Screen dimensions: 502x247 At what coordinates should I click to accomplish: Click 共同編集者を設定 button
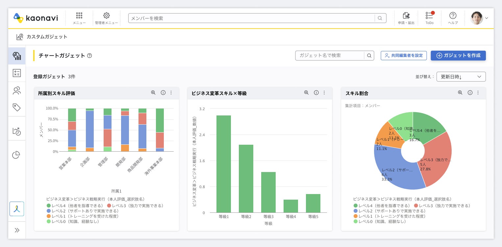coord(404,56)
